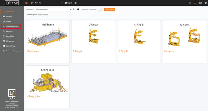Open the notifications bell icon
The width and height of the screenshot is (208, 111).
190,3
